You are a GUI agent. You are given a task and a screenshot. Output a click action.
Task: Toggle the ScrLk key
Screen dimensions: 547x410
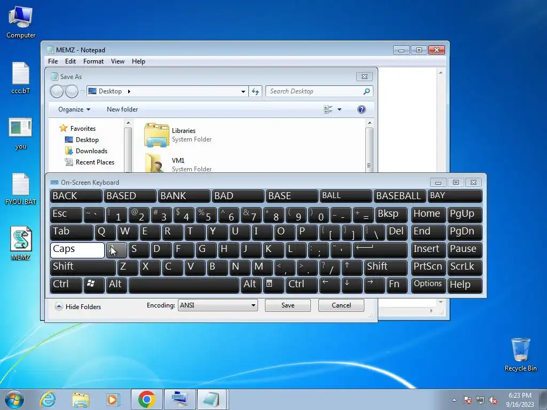[465, 267]
